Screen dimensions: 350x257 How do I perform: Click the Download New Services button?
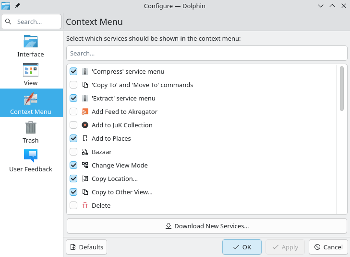[207, 226]
